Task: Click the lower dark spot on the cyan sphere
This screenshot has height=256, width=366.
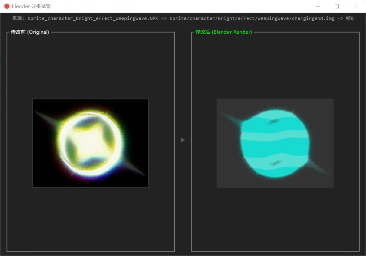Action: (x=275, y=163)
